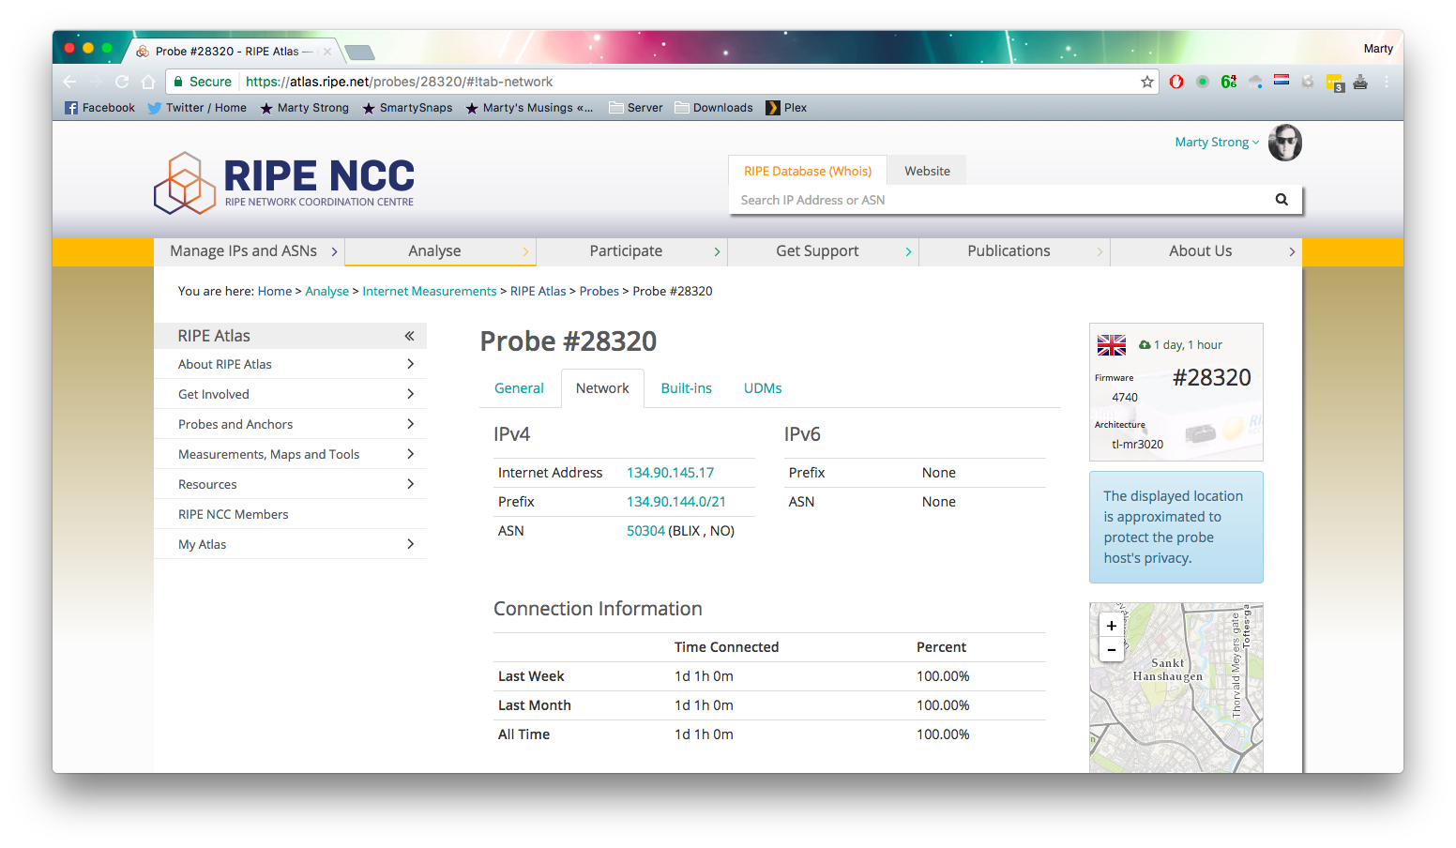Open the AdBlock red hand extension
1456x848 pixels.
(x=1176, y=82)
